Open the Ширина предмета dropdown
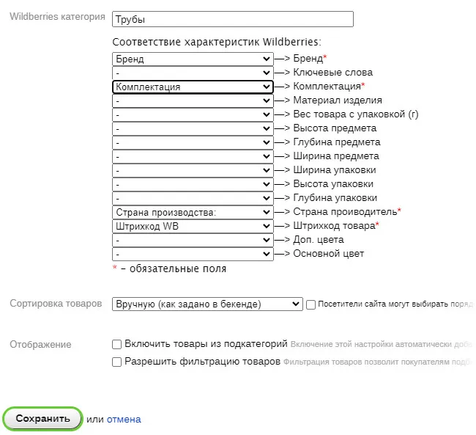 [193, 156]
